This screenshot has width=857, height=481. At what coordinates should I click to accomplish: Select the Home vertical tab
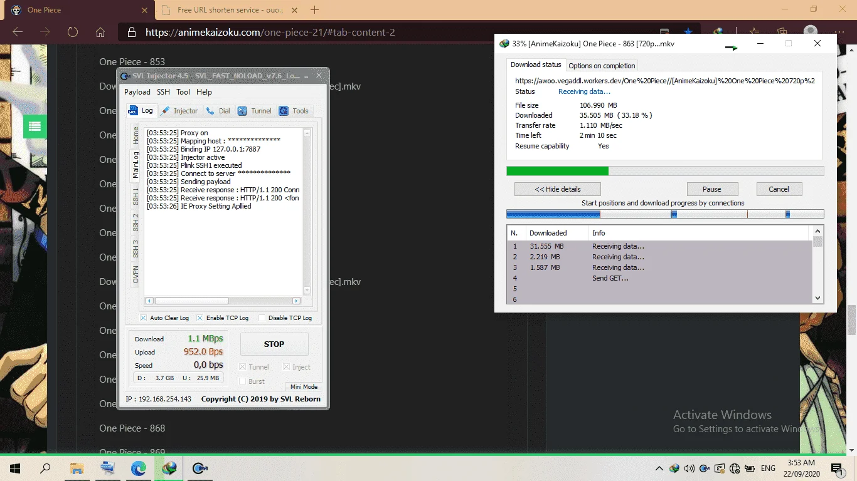[136, 135]
